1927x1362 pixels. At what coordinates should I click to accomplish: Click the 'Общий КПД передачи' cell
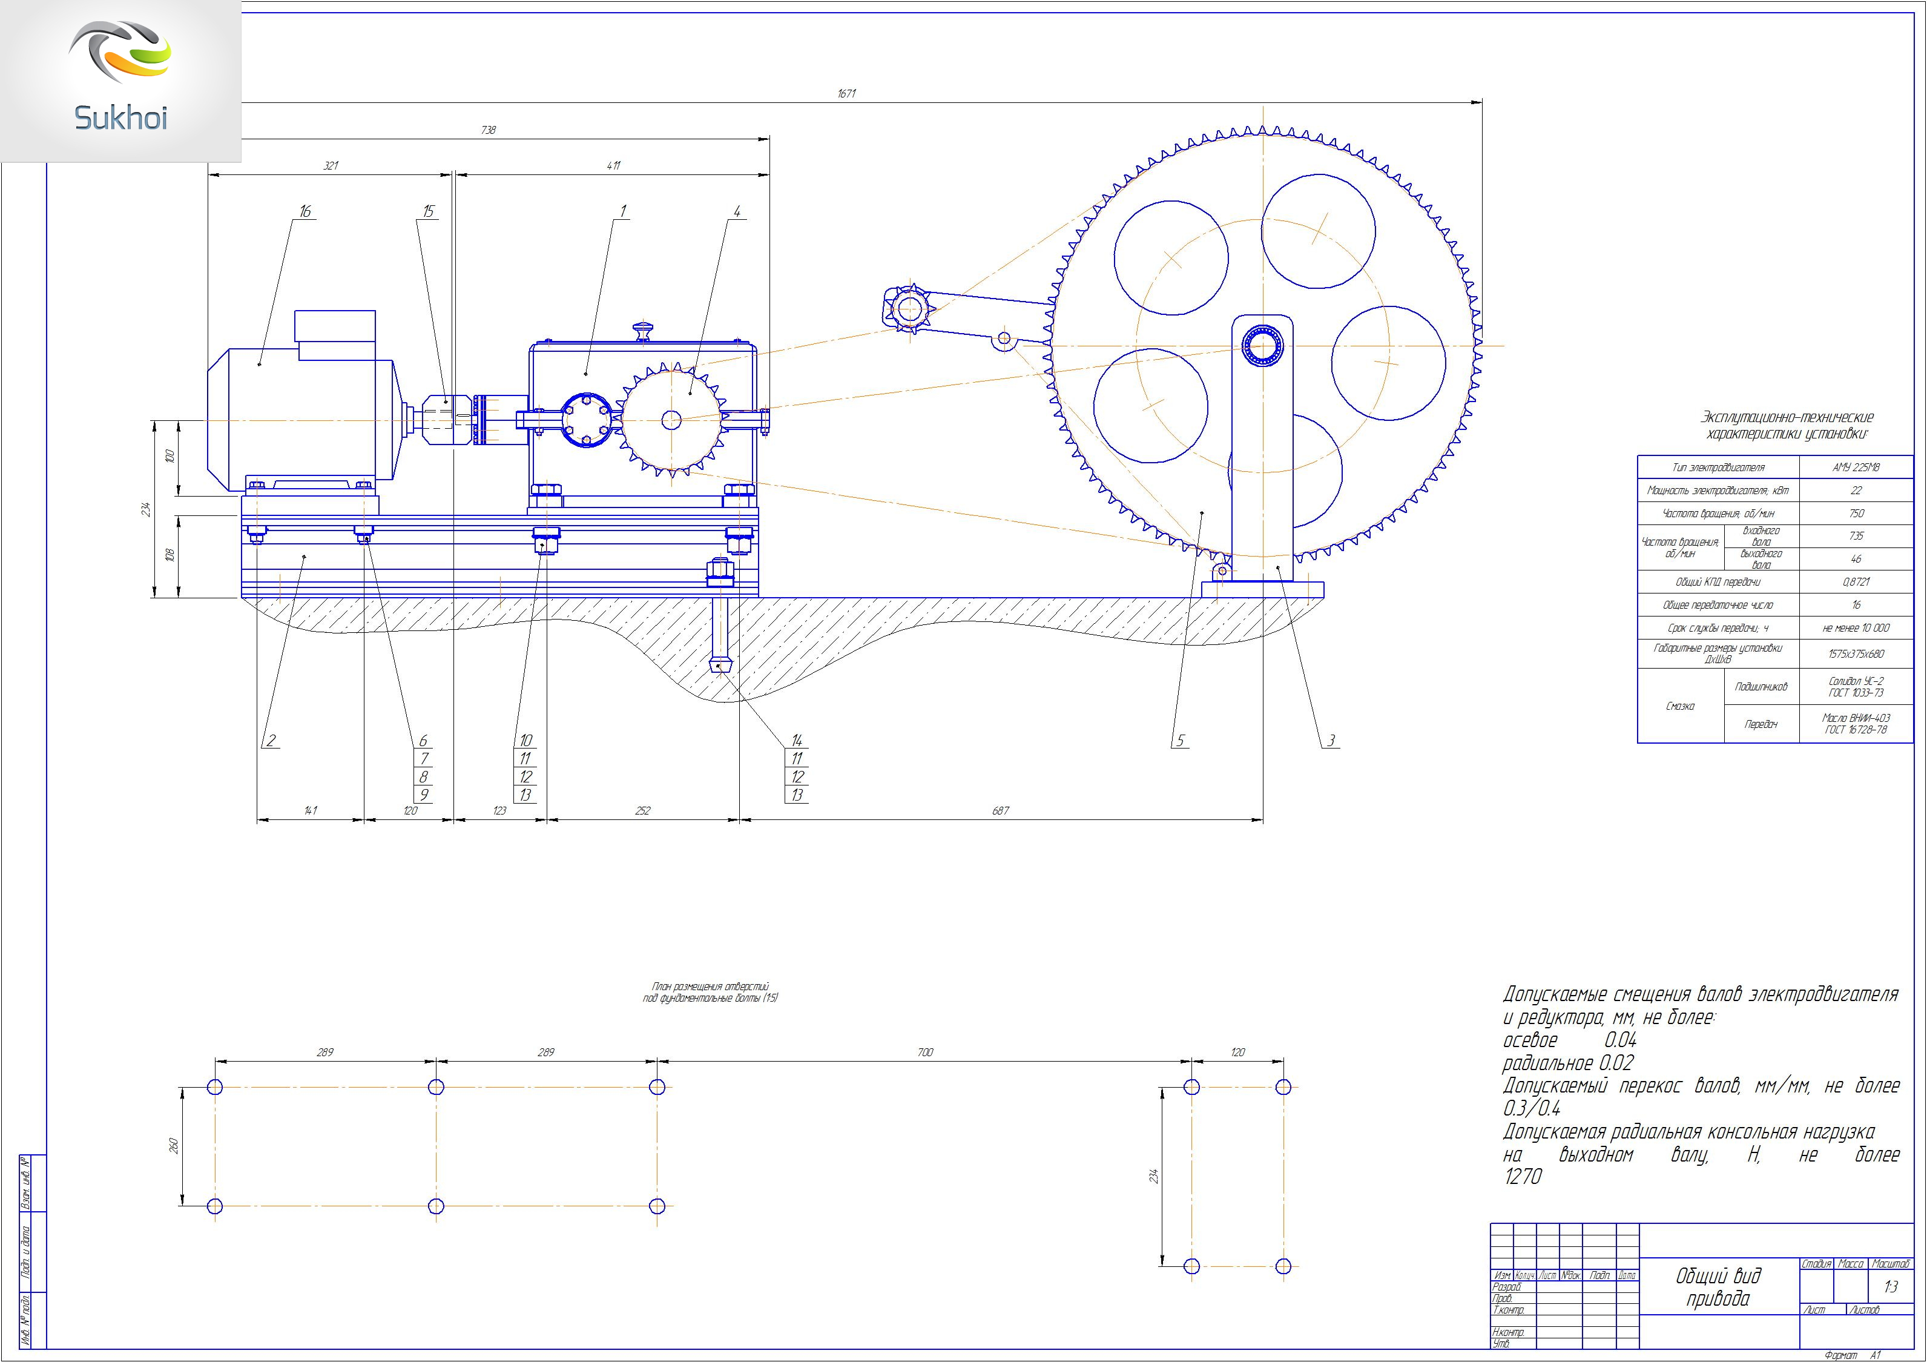(x=1718, y=582)
